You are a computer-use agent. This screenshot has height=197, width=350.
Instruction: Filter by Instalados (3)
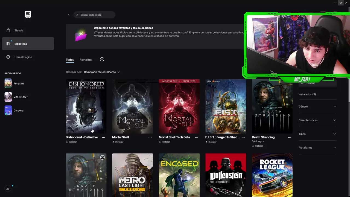point(307,94)
